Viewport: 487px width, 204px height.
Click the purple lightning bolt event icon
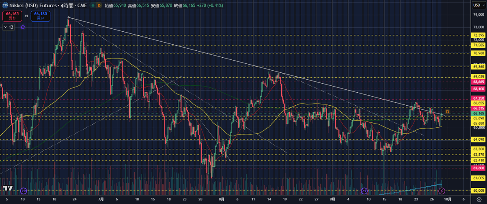coord(442,191)
